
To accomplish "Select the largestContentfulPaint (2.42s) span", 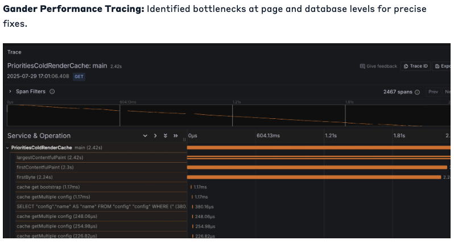I will point(101,158).
